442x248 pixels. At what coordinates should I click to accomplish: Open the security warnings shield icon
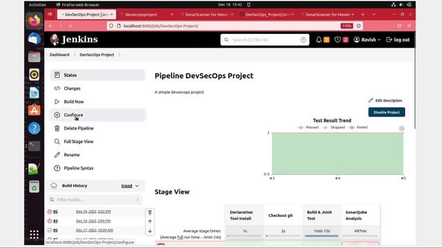click(x=338, y=40)
